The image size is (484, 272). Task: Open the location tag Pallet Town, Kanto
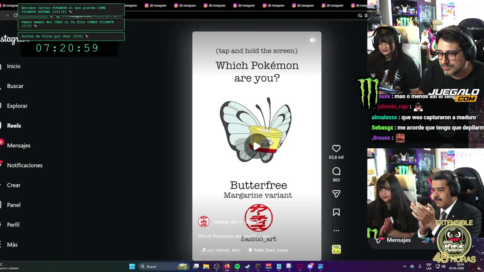[x=268, y=250]
